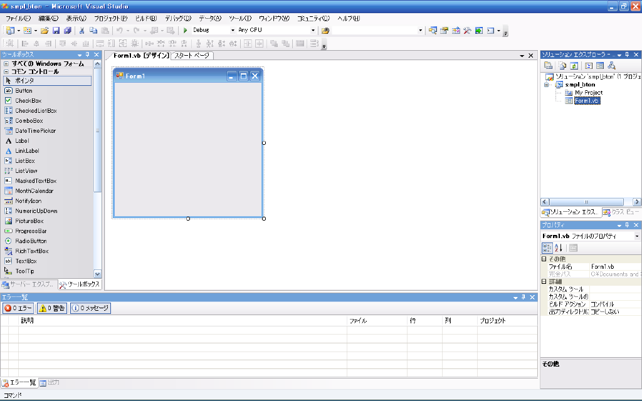Toggle auto-hide pin on Toolbox panel

point(88,55)
